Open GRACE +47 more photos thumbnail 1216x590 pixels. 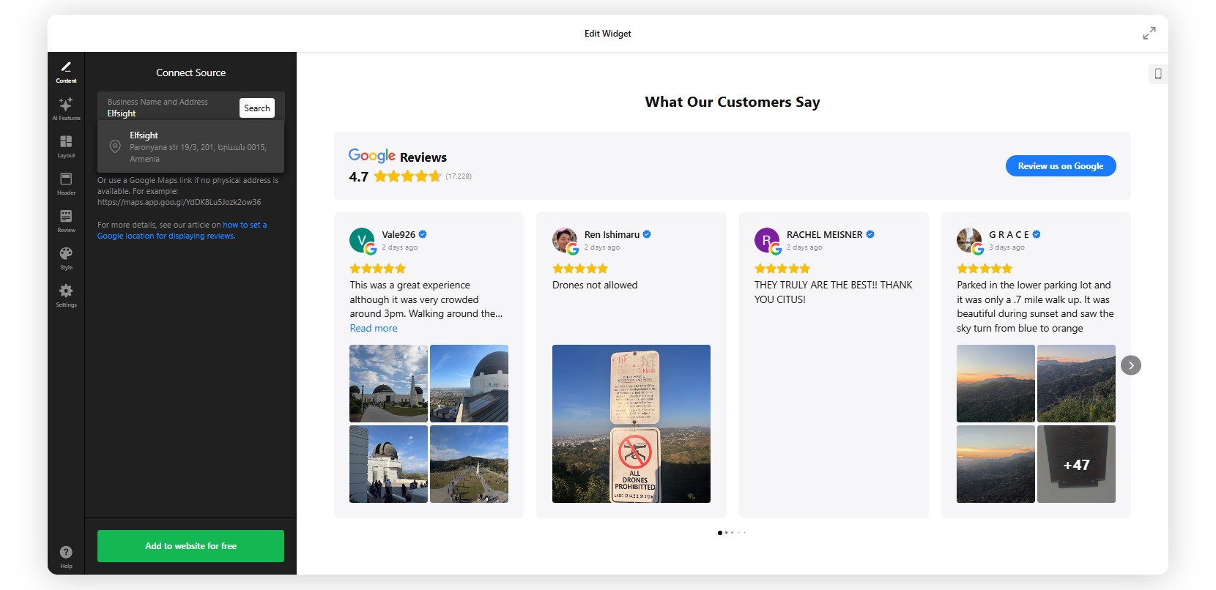pyautogui.click(x=1076, y=464)
